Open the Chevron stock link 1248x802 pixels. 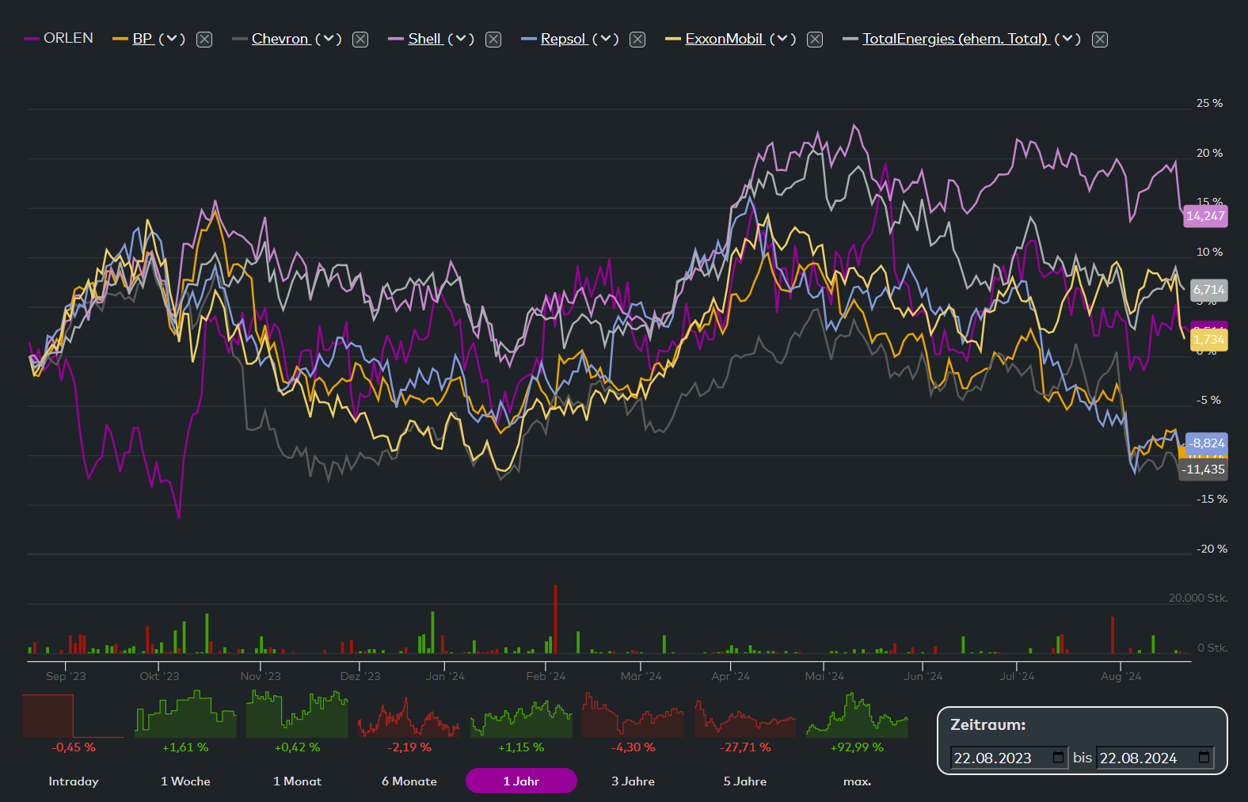(x=280, y=39)
